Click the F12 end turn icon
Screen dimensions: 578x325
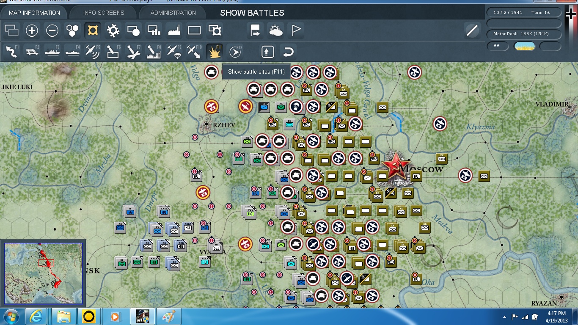(235, 52)
